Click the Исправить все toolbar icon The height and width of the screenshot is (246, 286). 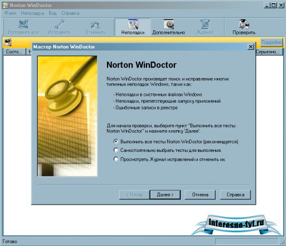tap(23, 25)
